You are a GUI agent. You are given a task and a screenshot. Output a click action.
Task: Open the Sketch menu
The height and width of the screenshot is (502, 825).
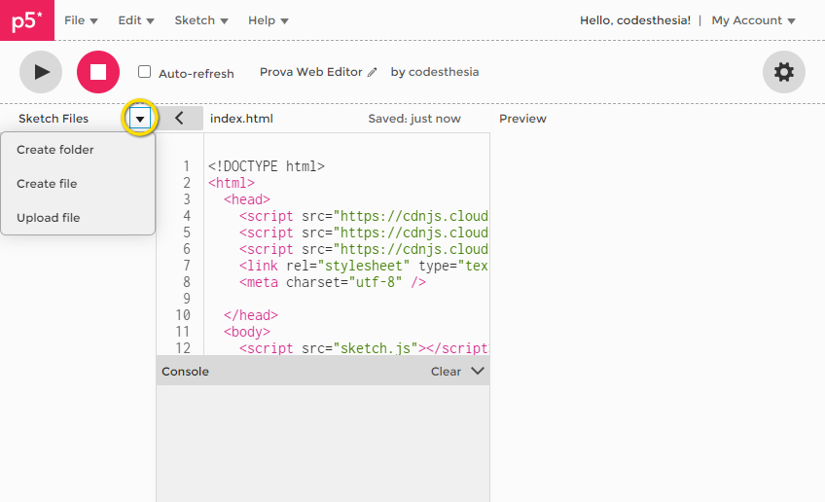pos(201,20)
